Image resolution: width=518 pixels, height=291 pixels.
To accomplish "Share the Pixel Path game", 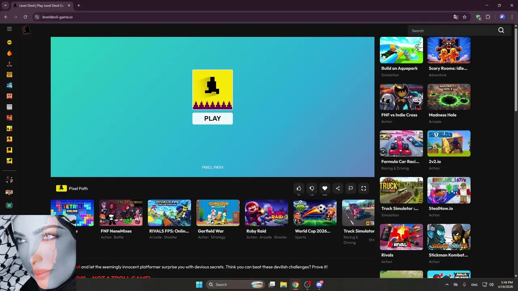I will (338, 188).
